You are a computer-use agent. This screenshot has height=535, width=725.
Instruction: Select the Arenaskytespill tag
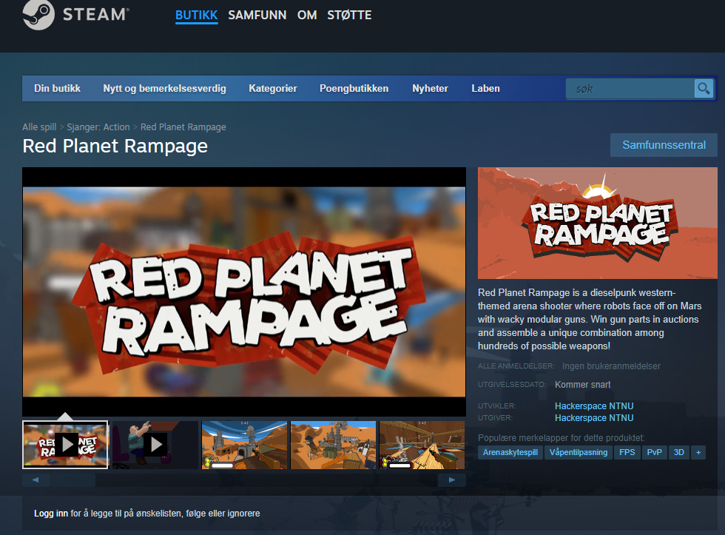pyautogui.click(x=510, y=452)
